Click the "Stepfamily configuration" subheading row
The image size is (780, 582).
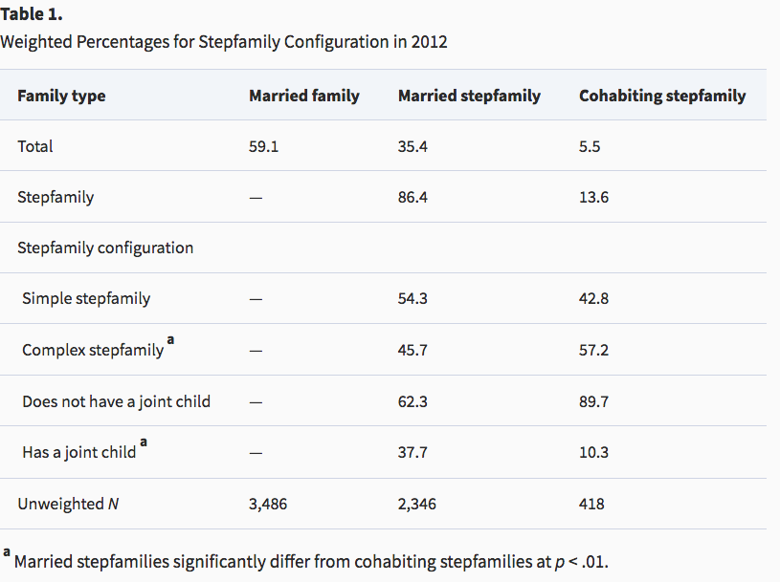(105, 248)
